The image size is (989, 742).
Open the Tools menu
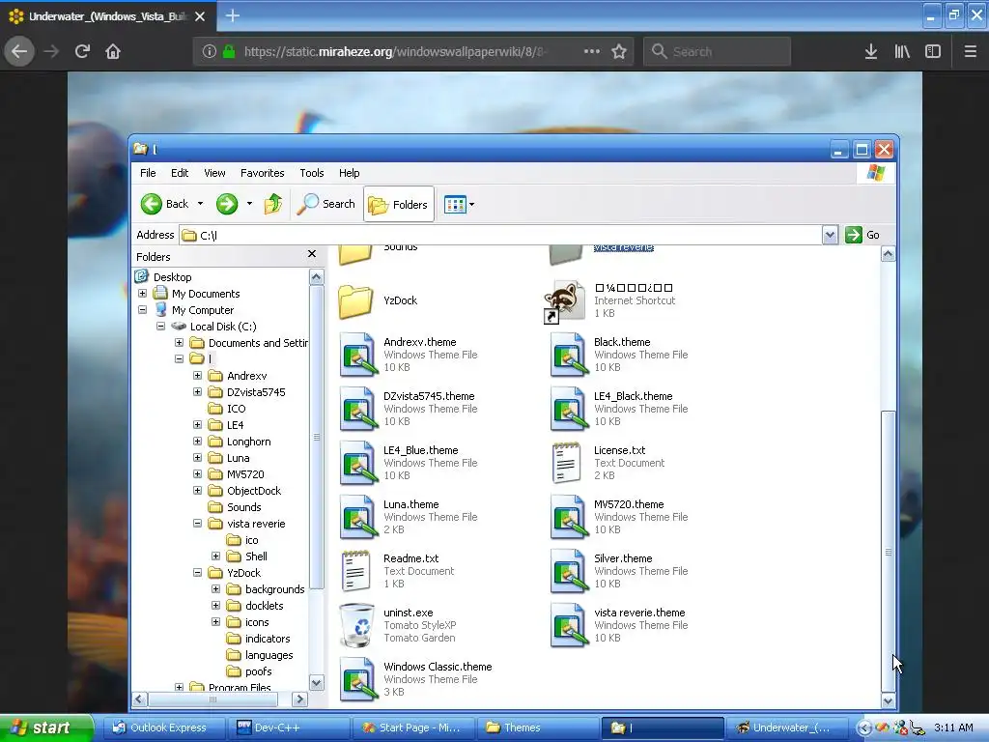[x=312, y=173]
